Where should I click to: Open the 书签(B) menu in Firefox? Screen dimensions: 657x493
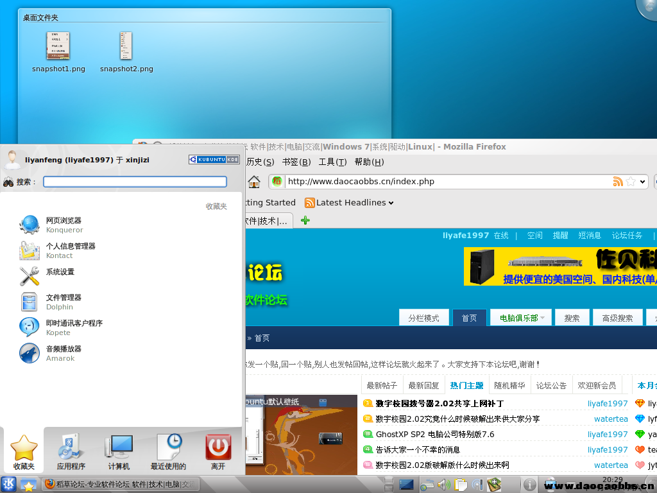click(x=296, y=162)
